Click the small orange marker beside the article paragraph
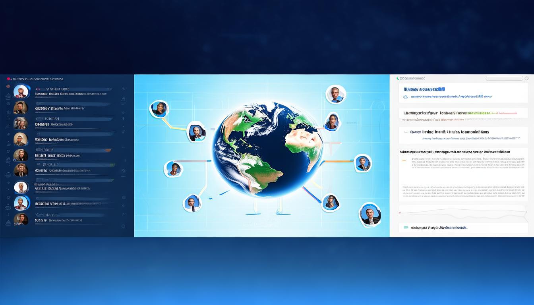Image resolution: width=534 pixels, height=305 pixels. click(x=404, y=160)
